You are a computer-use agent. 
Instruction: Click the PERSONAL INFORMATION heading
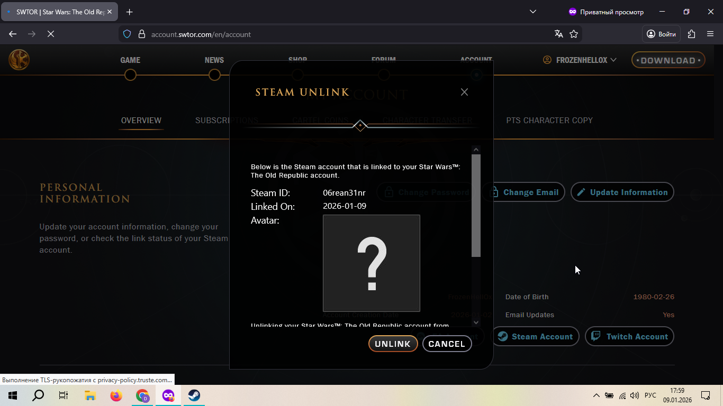click(85, 193)
